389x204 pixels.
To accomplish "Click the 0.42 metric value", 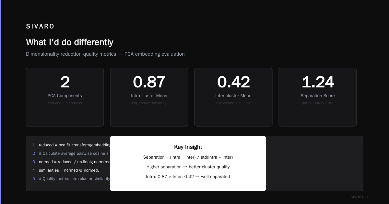I will [x=233, y=82].
